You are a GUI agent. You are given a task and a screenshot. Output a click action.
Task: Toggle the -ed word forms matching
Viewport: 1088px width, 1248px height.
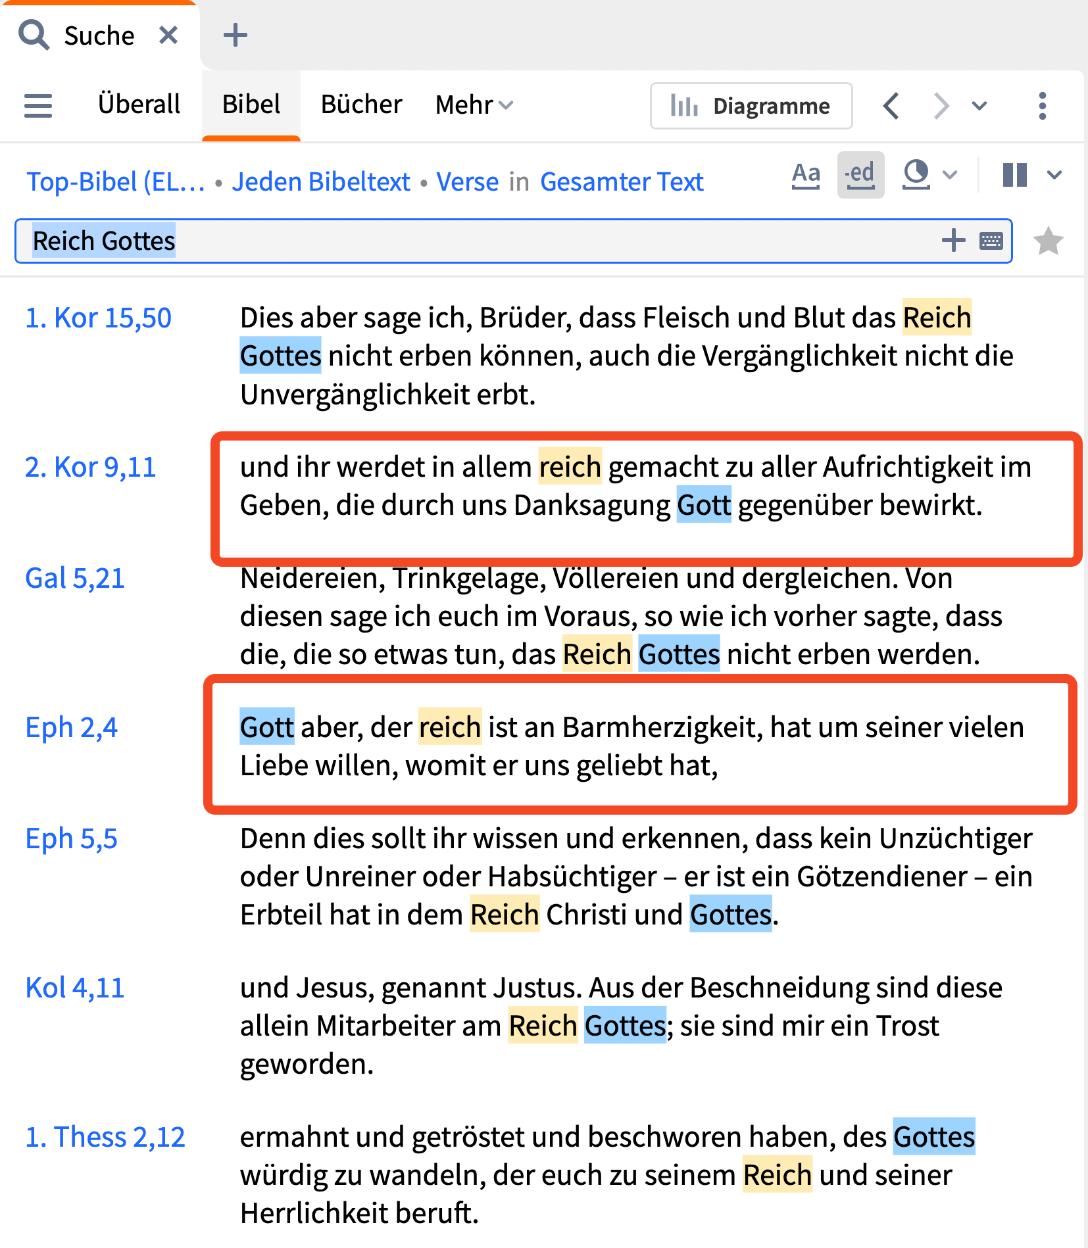tap(860, 175)
